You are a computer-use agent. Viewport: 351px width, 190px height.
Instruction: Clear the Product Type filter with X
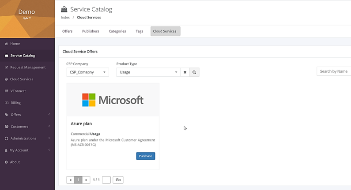tap(185, 72)
